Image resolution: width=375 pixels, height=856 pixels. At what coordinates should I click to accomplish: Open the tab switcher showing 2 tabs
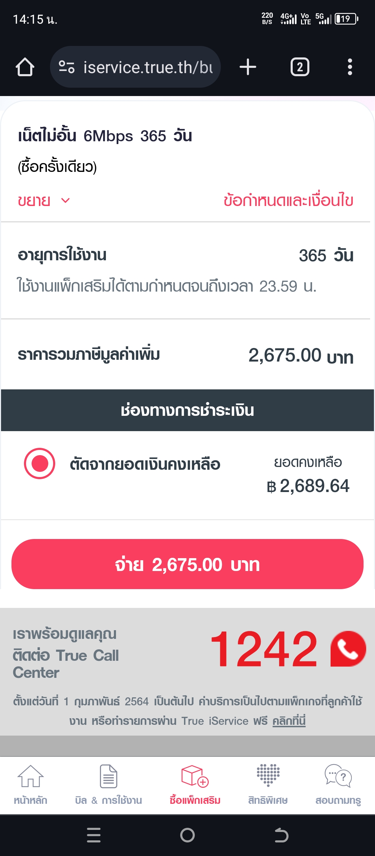(x=300, y=67)
